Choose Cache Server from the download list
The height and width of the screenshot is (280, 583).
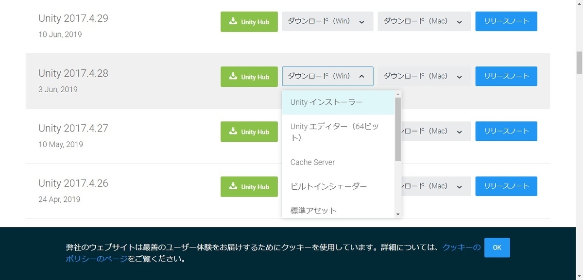(x=338, y=162)
